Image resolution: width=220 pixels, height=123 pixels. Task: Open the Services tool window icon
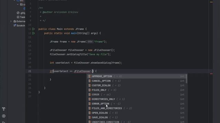(4, 116)
